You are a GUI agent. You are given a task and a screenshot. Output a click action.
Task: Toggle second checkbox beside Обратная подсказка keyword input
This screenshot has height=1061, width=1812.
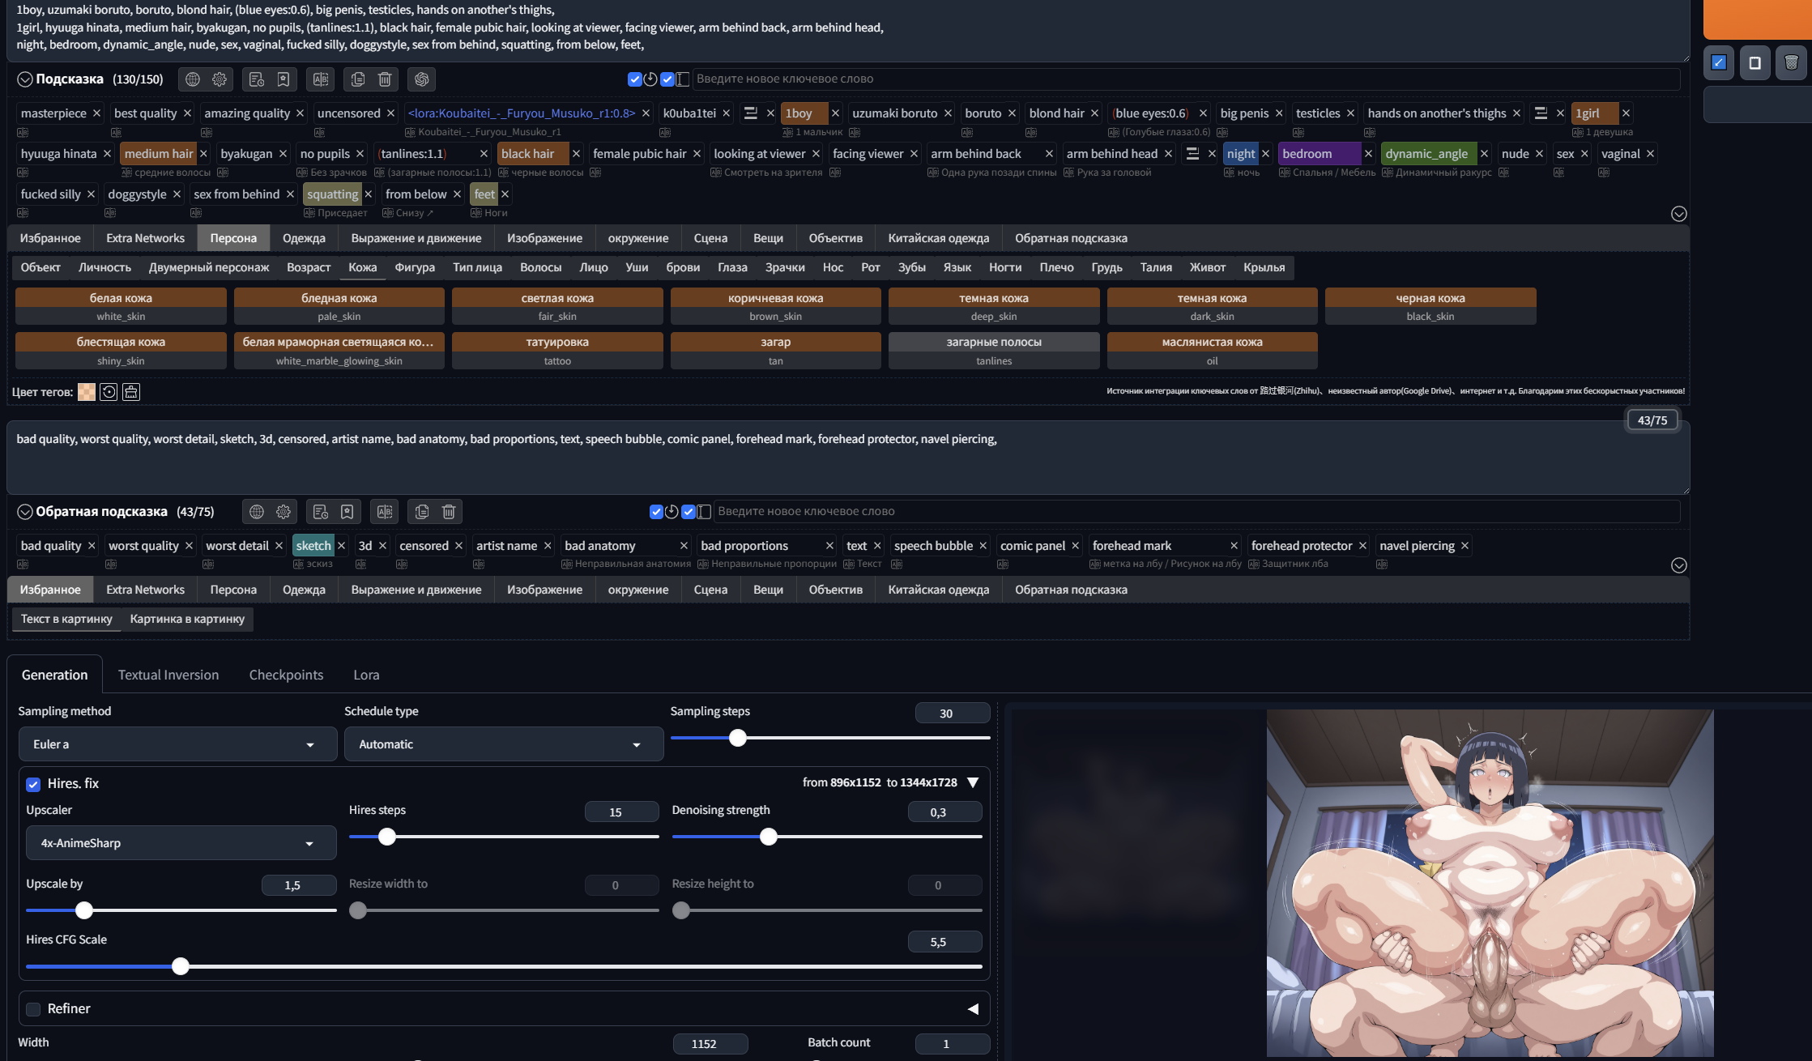[x=689, y=512]
